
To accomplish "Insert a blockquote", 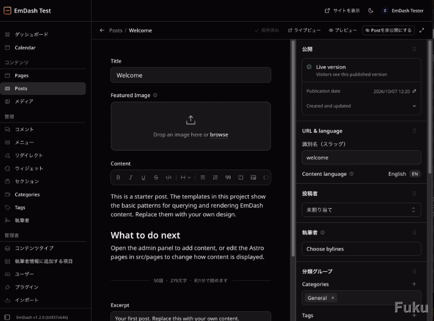I will 228,177.
